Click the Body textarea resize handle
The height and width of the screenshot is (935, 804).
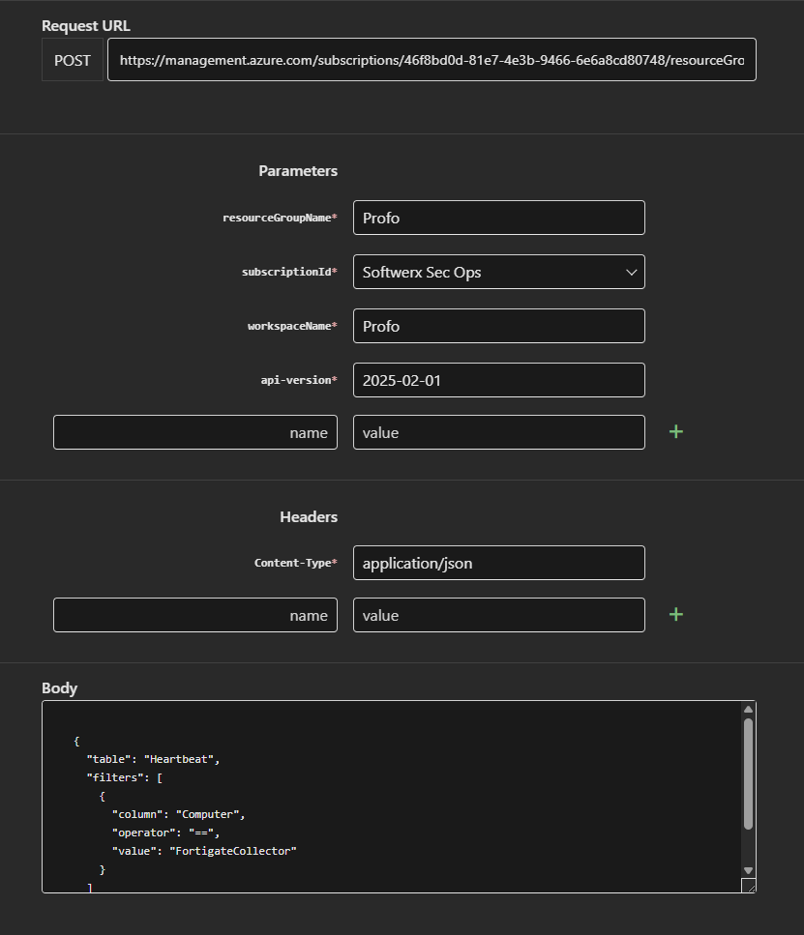coord(749,886)
